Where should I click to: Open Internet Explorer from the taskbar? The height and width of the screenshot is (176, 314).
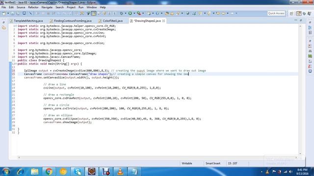coord(20,172)
